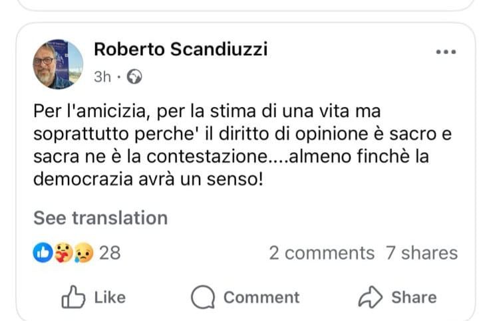Screen dimensions: 479x321
Task: View the 7 shares list
Action: tap(422, 253)
